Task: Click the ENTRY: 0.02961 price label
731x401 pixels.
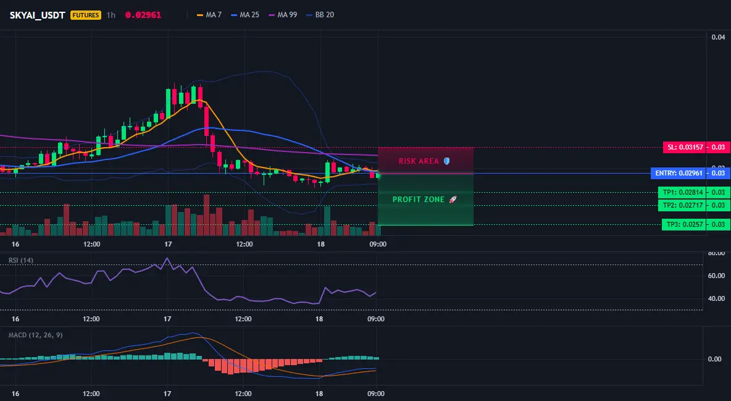Action: [679, 173]
